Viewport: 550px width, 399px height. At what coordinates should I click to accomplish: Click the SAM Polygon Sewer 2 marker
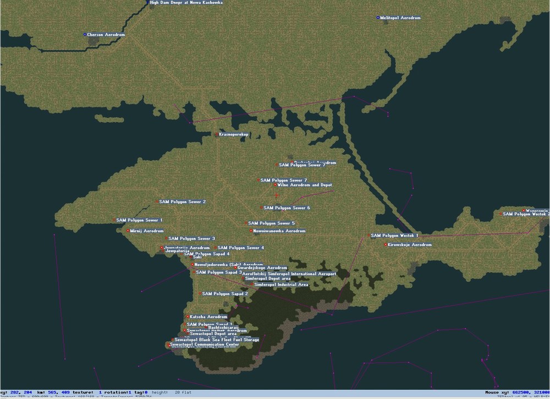click(x=157, y=202)
